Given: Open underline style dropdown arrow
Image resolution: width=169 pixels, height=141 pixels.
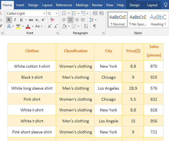Looking at the screenshot, I should pos(26,20).
